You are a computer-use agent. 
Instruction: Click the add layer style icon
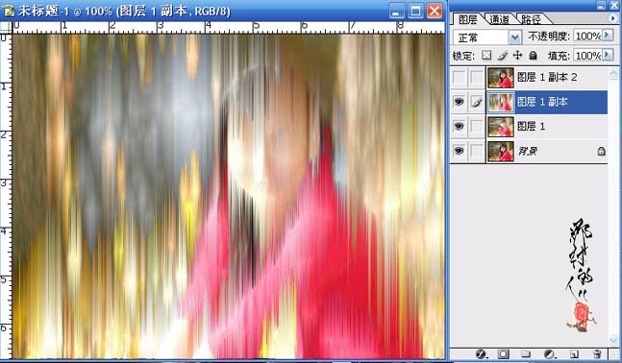(481, 353)
